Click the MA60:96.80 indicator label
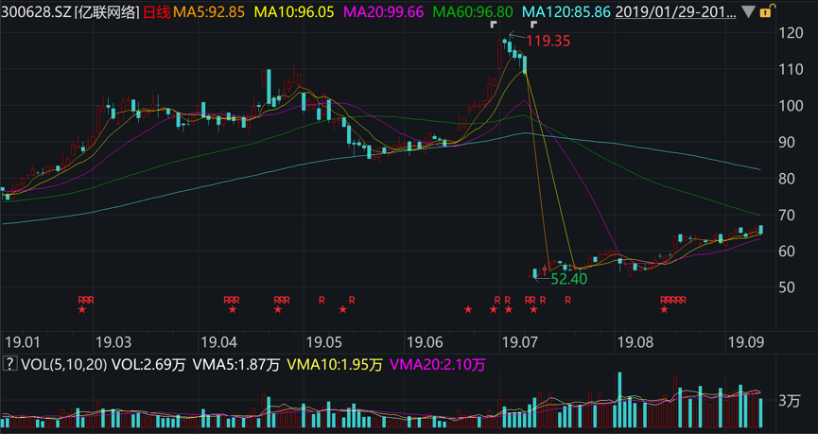The width and height of the screenshot is (818, 434). [x=473, y=12]
